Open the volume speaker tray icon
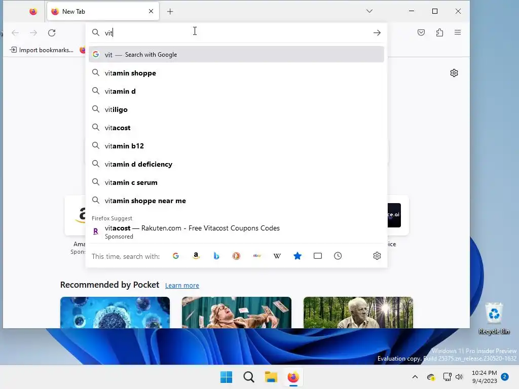 [x=459, y=377]
